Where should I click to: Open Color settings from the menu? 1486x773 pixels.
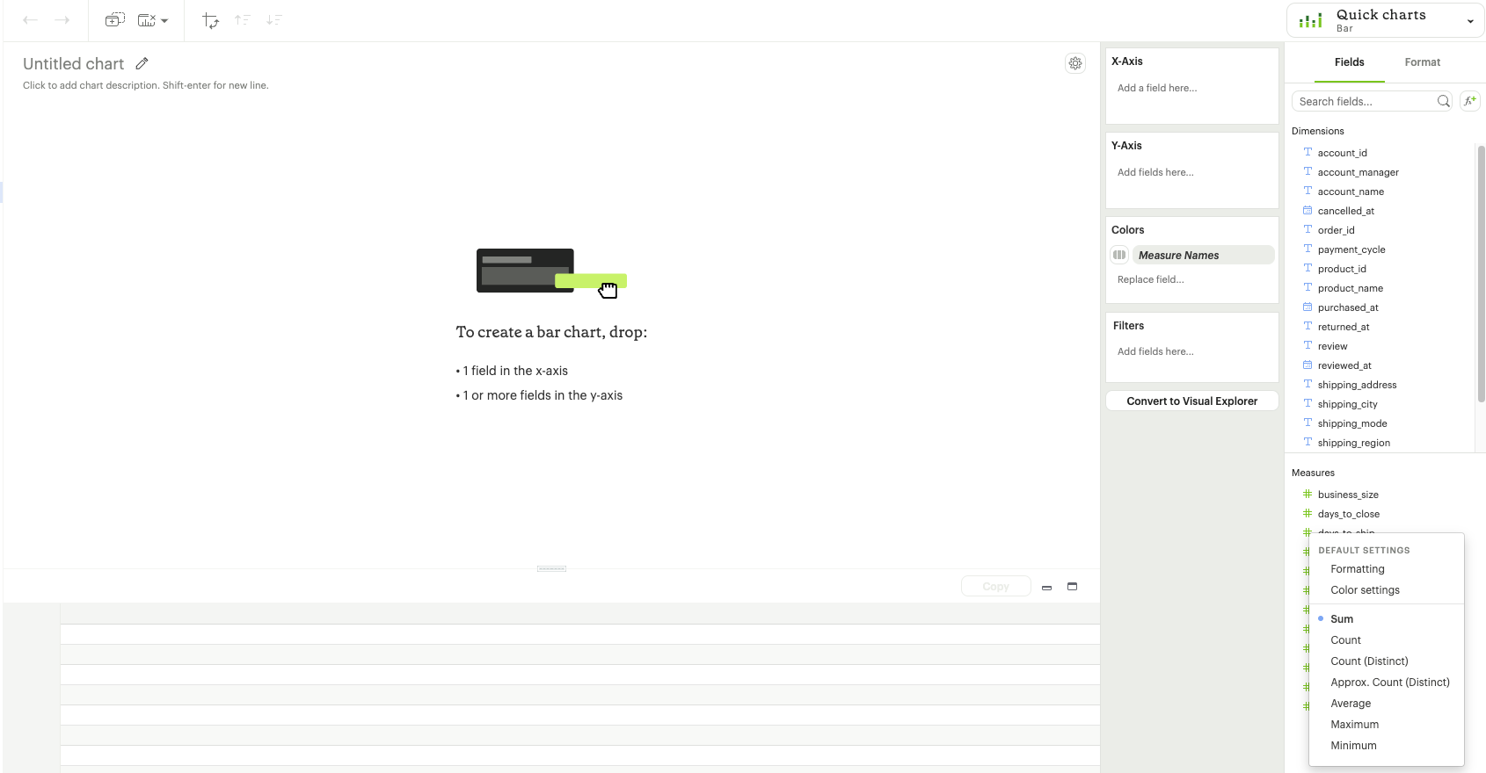click(x=1365, y=590)
